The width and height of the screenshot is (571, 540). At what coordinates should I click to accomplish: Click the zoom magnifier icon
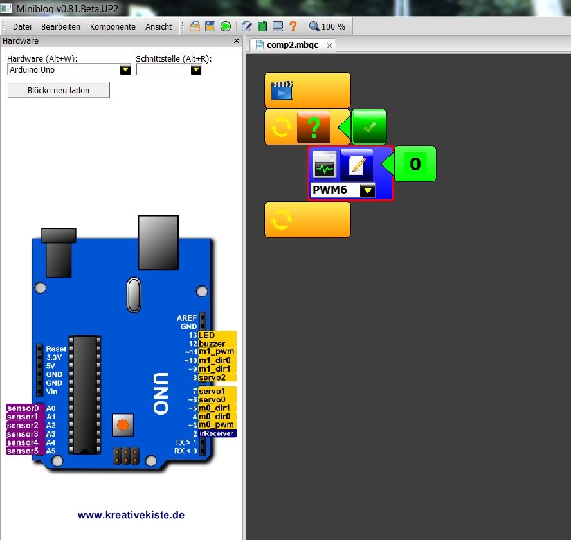(x=314, y=26)
